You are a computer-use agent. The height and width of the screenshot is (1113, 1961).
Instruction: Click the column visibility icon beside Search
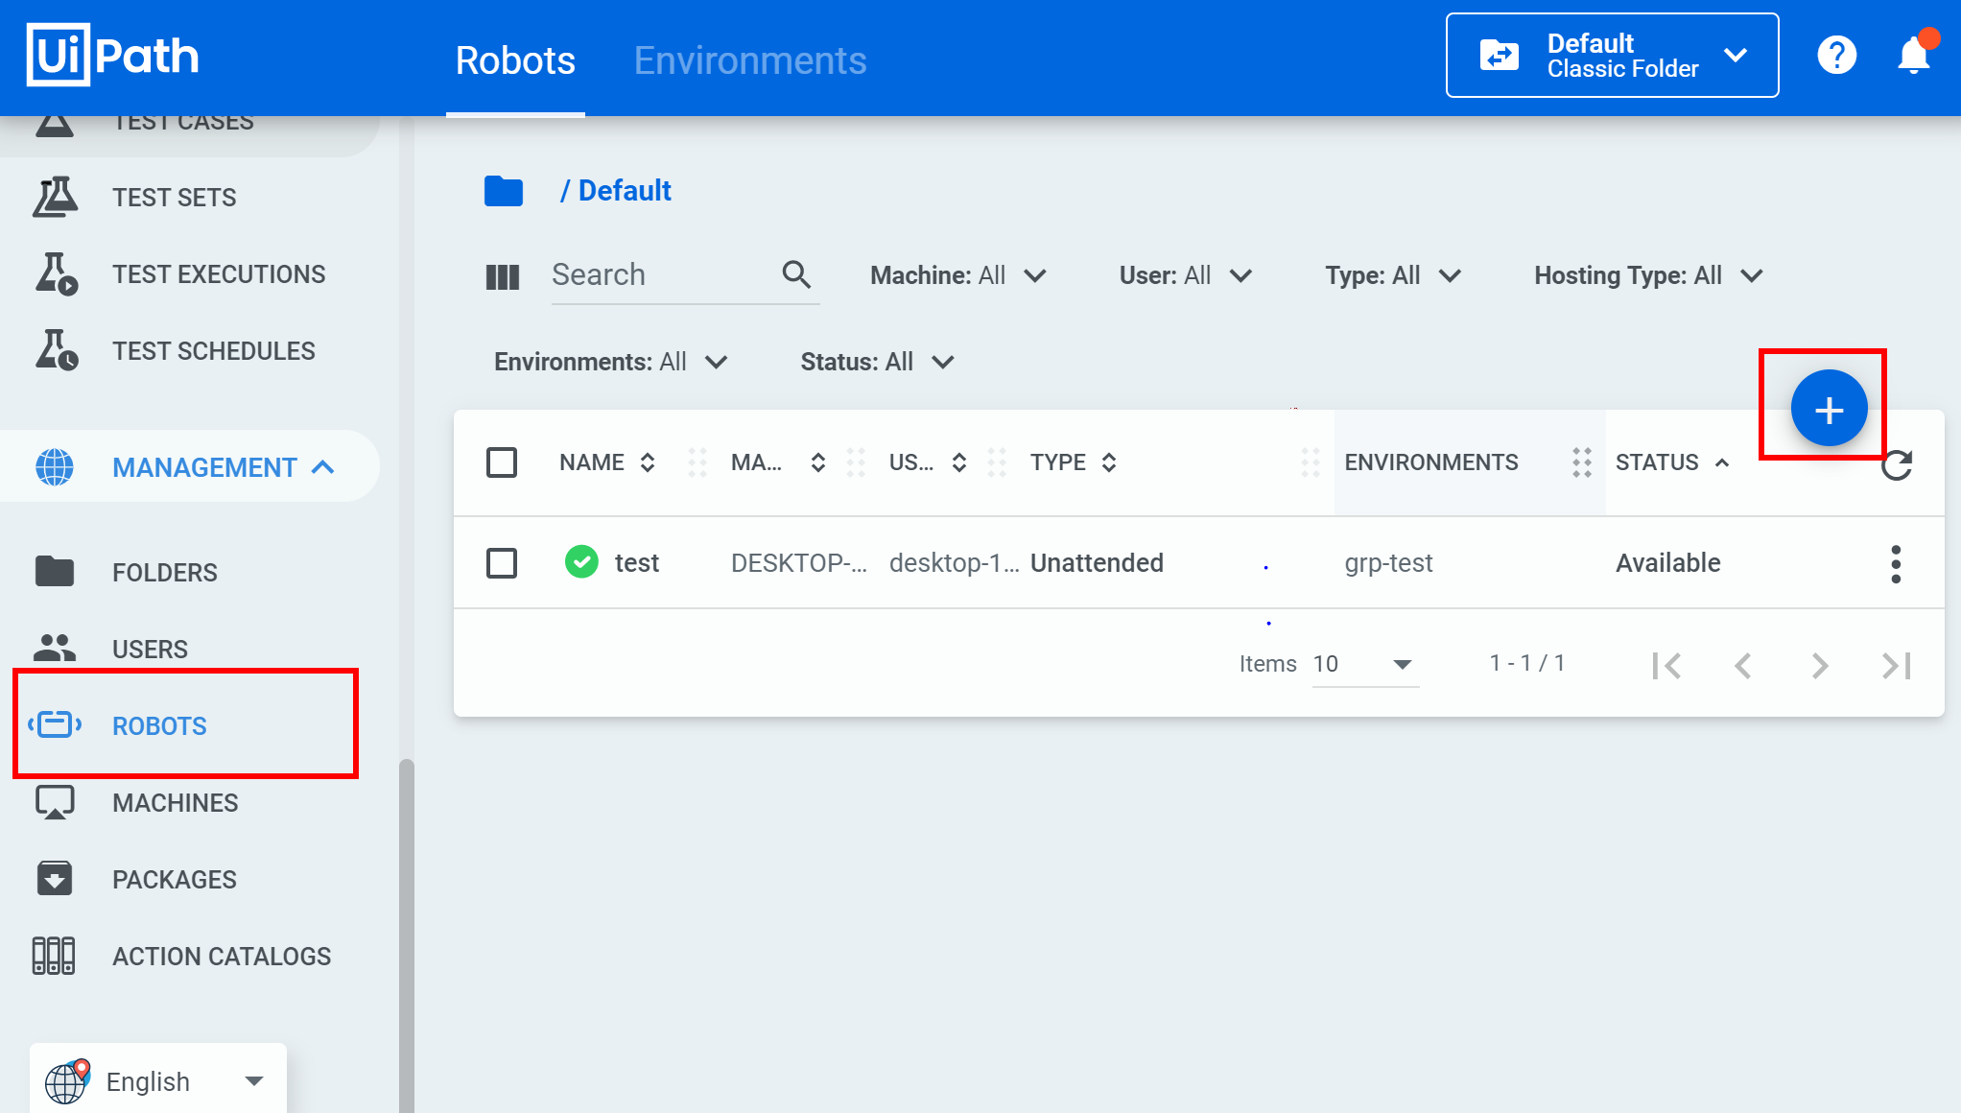[x=502, y=277]
